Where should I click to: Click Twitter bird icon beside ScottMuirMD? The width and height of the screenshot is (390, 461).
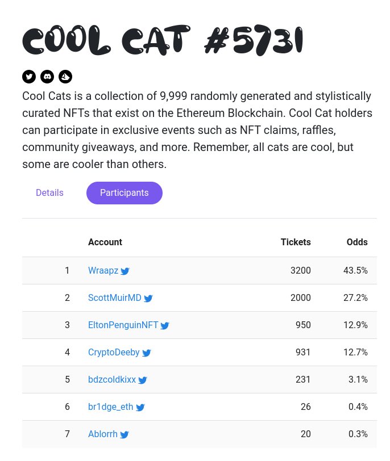pyautogui.click(x=148, y=299)
